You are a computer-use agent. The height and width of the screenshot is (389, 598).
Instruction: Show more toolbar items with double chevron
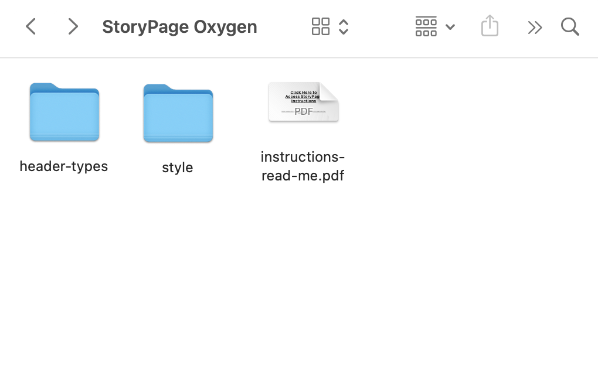pos(535,28)
